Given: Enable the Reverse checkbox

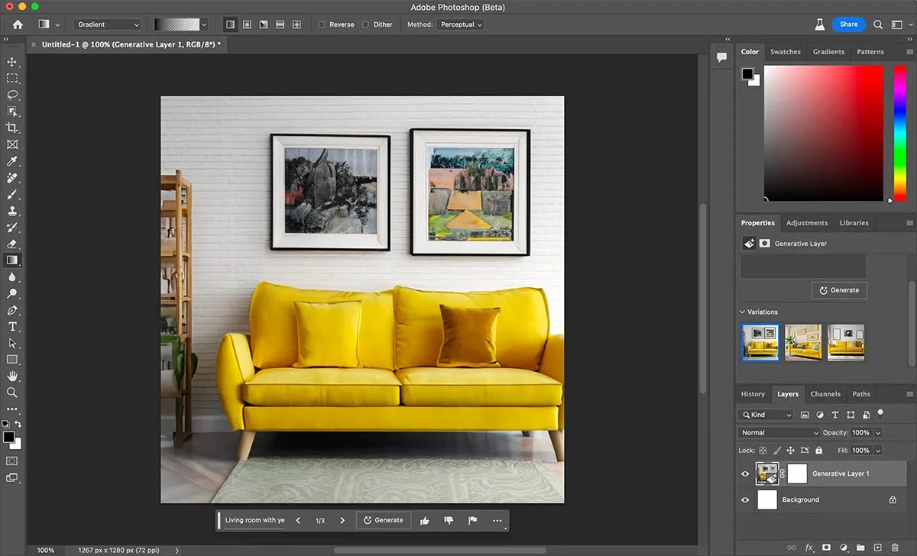Looking at the screenshot, I should coord(322,24).
